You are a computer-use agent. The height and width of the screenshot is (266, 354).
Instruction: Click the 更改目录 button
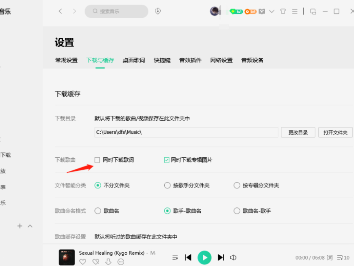click(298, 132)
